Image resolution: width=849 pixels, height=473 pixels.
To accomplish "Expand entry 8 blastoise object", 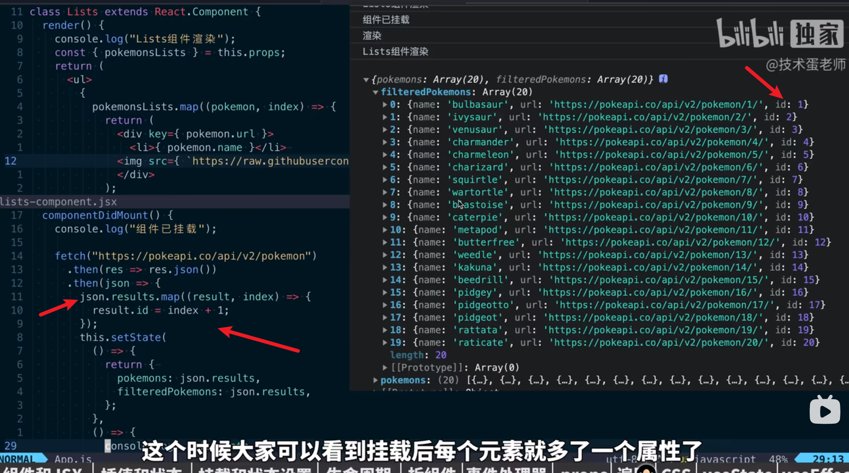I will tap(385, 205).
